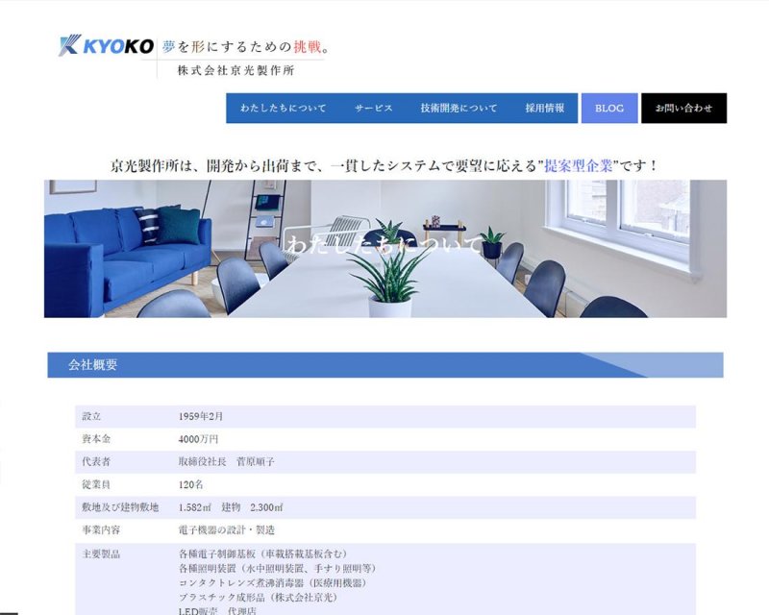Screen dimensions: 769x615
Task: Select the 従業員 120名 value
Action: pyautogui.click(x=190, y=485)
